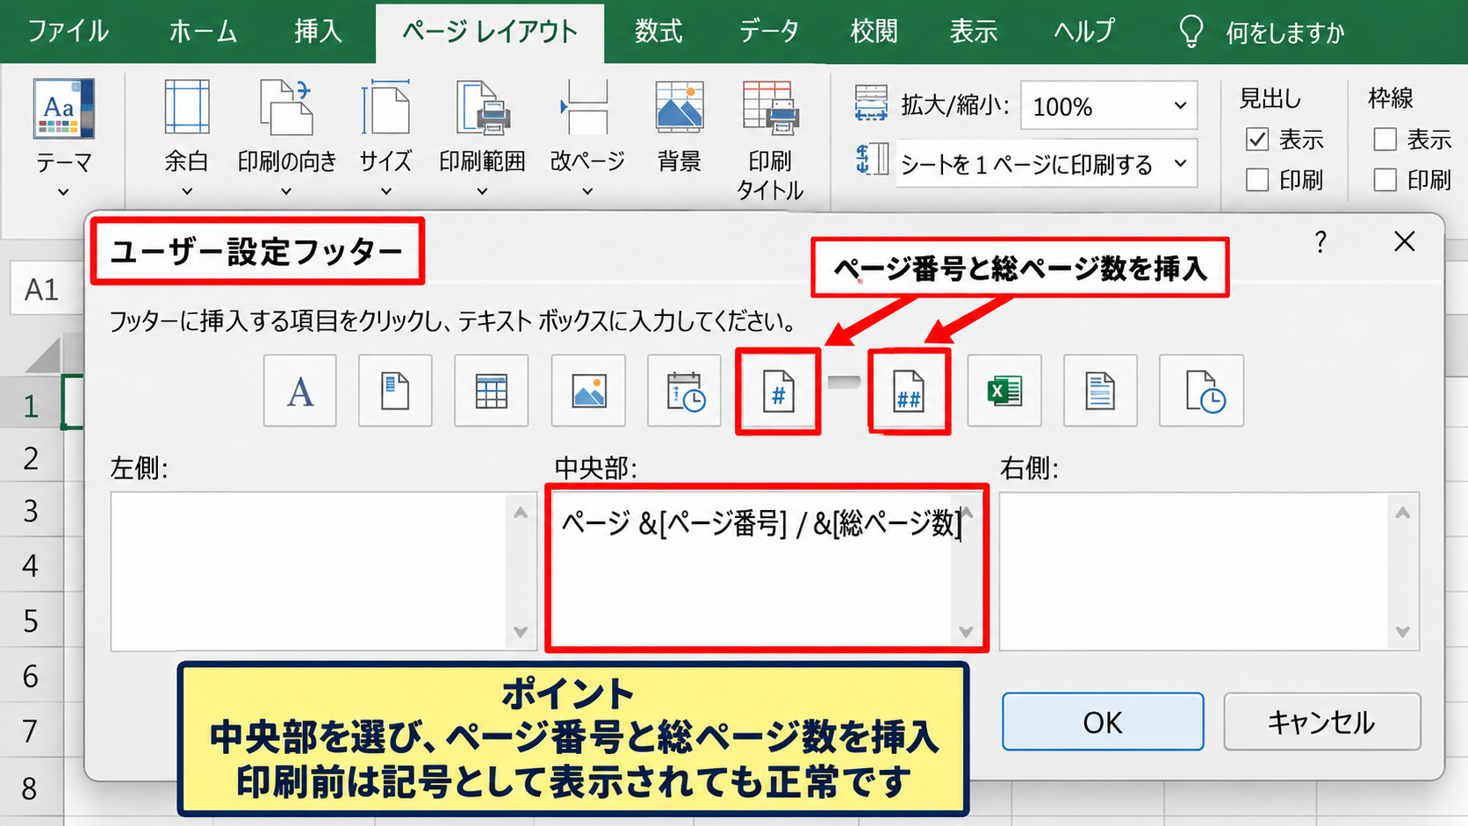This screenshot has width=1468, height=826.
Task: Switch to the 校閲 tab
Action: point(874,32)
